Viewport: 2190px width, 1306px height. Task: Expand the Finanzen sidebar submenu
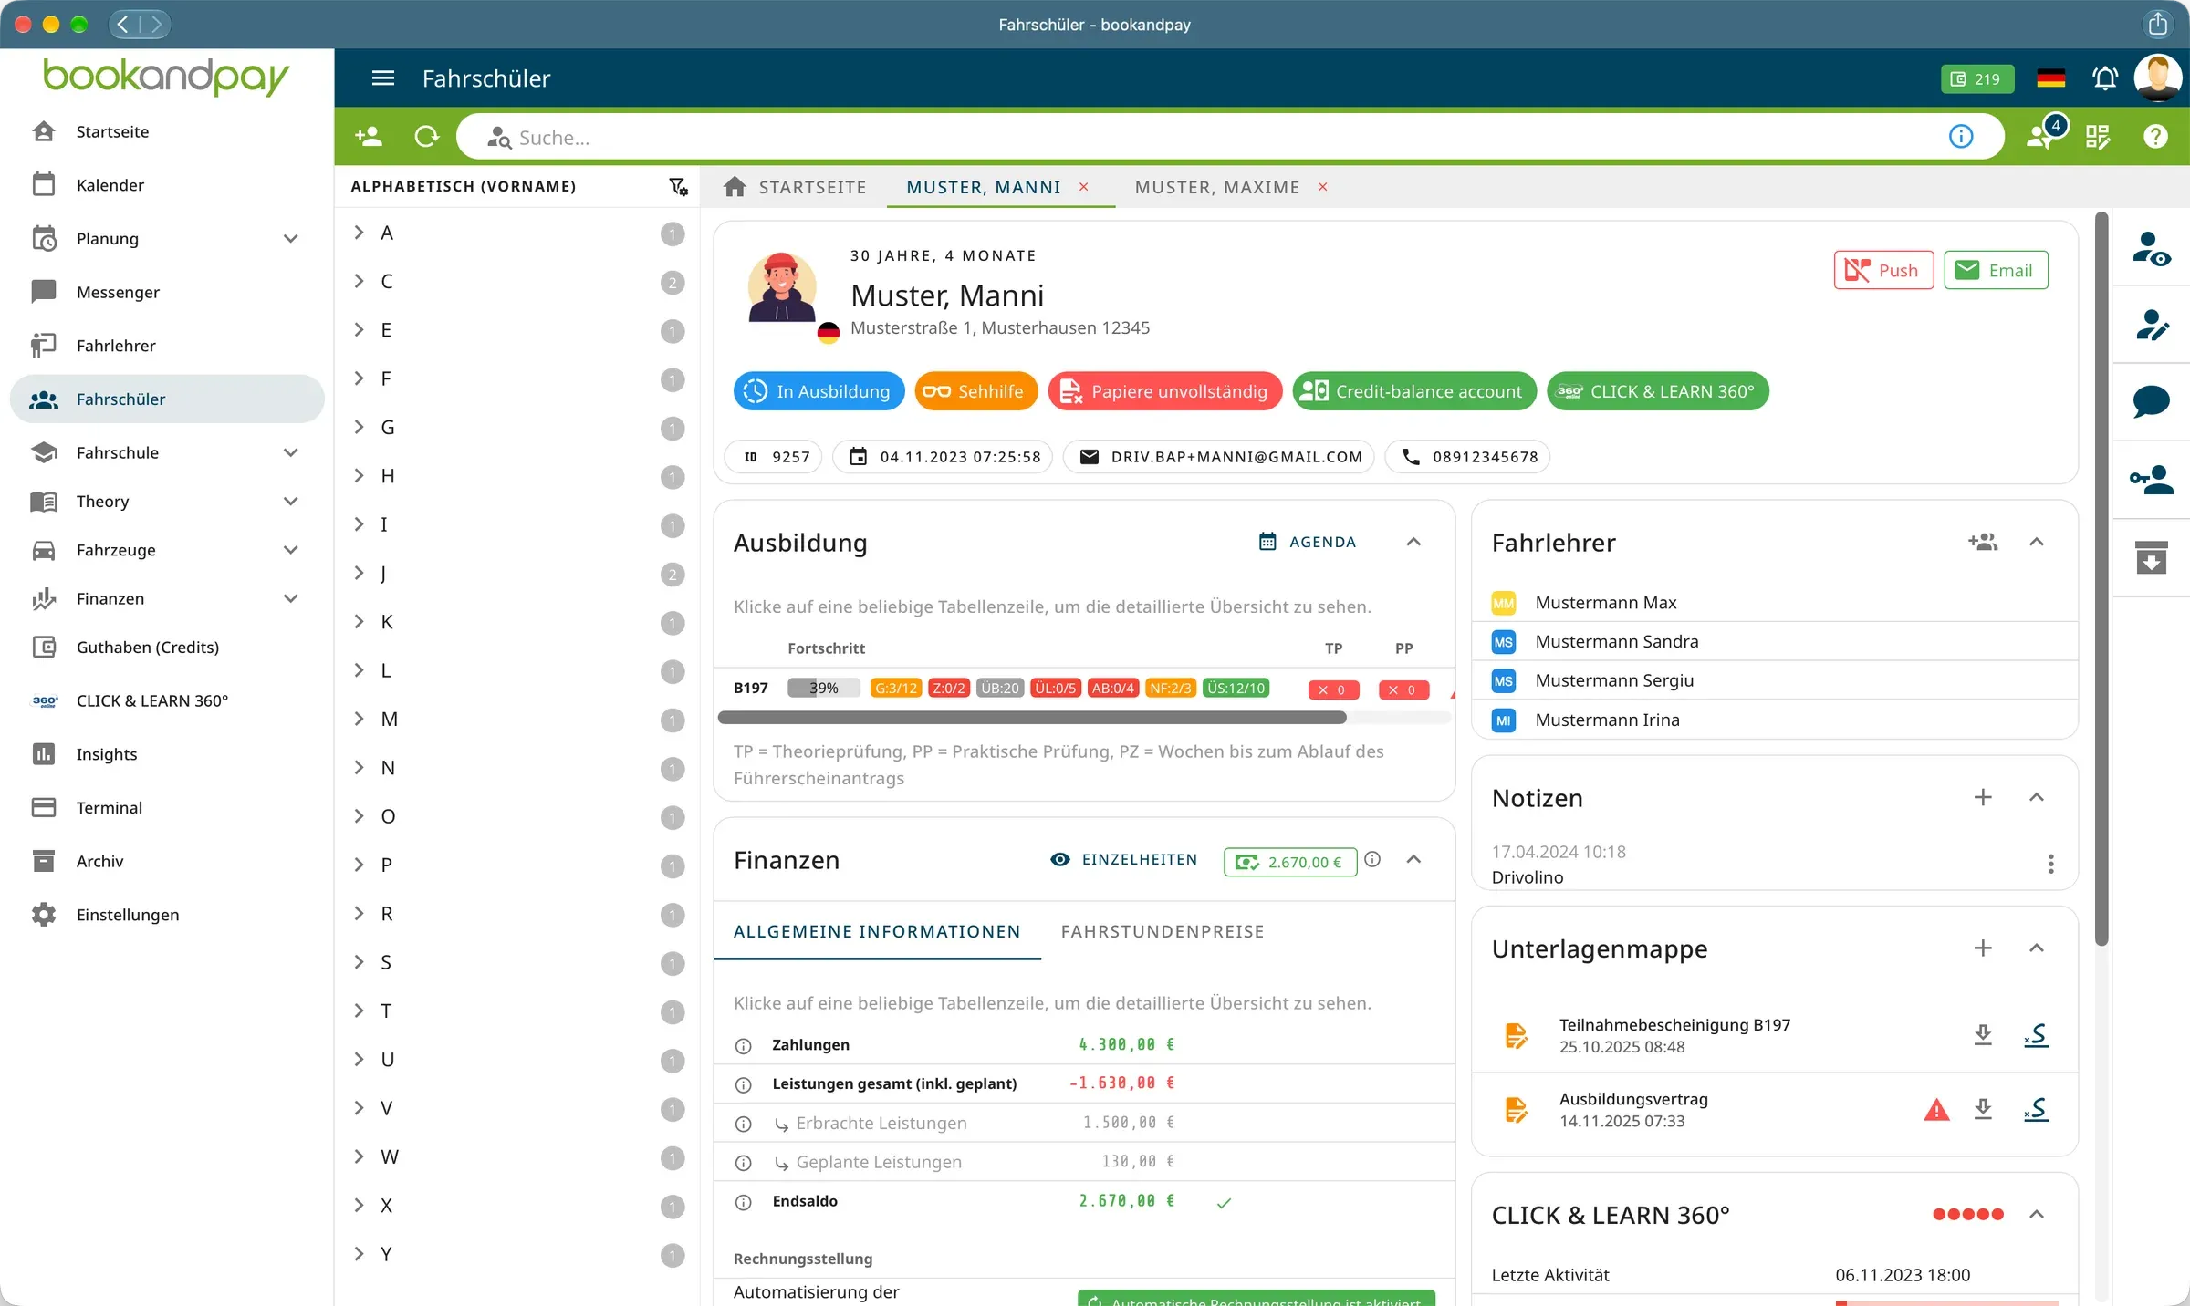pyautogui.click(x=290, y=598)
